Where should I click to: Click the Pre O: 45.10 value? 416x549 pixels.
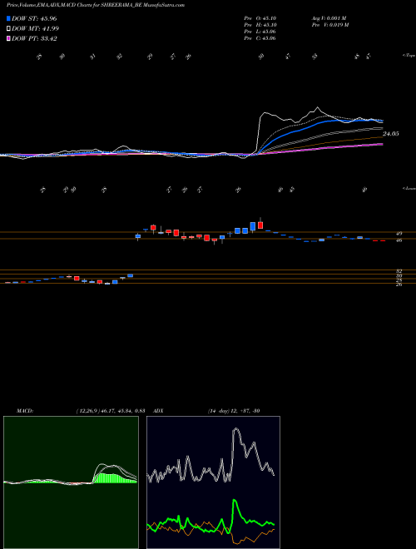(x=260, y=18)
